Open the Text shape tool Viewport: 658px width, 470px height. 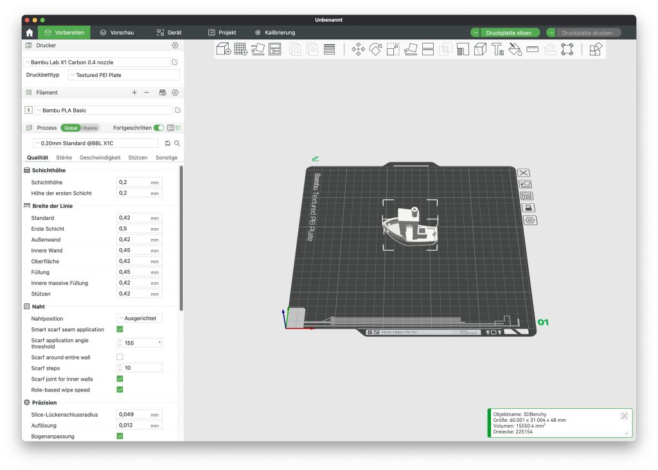(498, 50)
